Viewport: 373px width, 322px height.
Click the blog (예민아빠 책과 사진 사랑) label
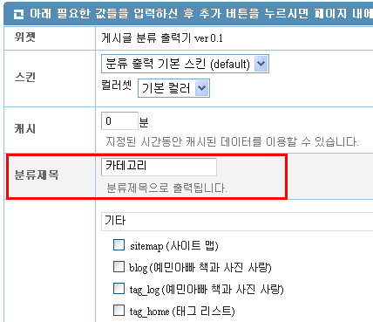(x=200, y=268)
